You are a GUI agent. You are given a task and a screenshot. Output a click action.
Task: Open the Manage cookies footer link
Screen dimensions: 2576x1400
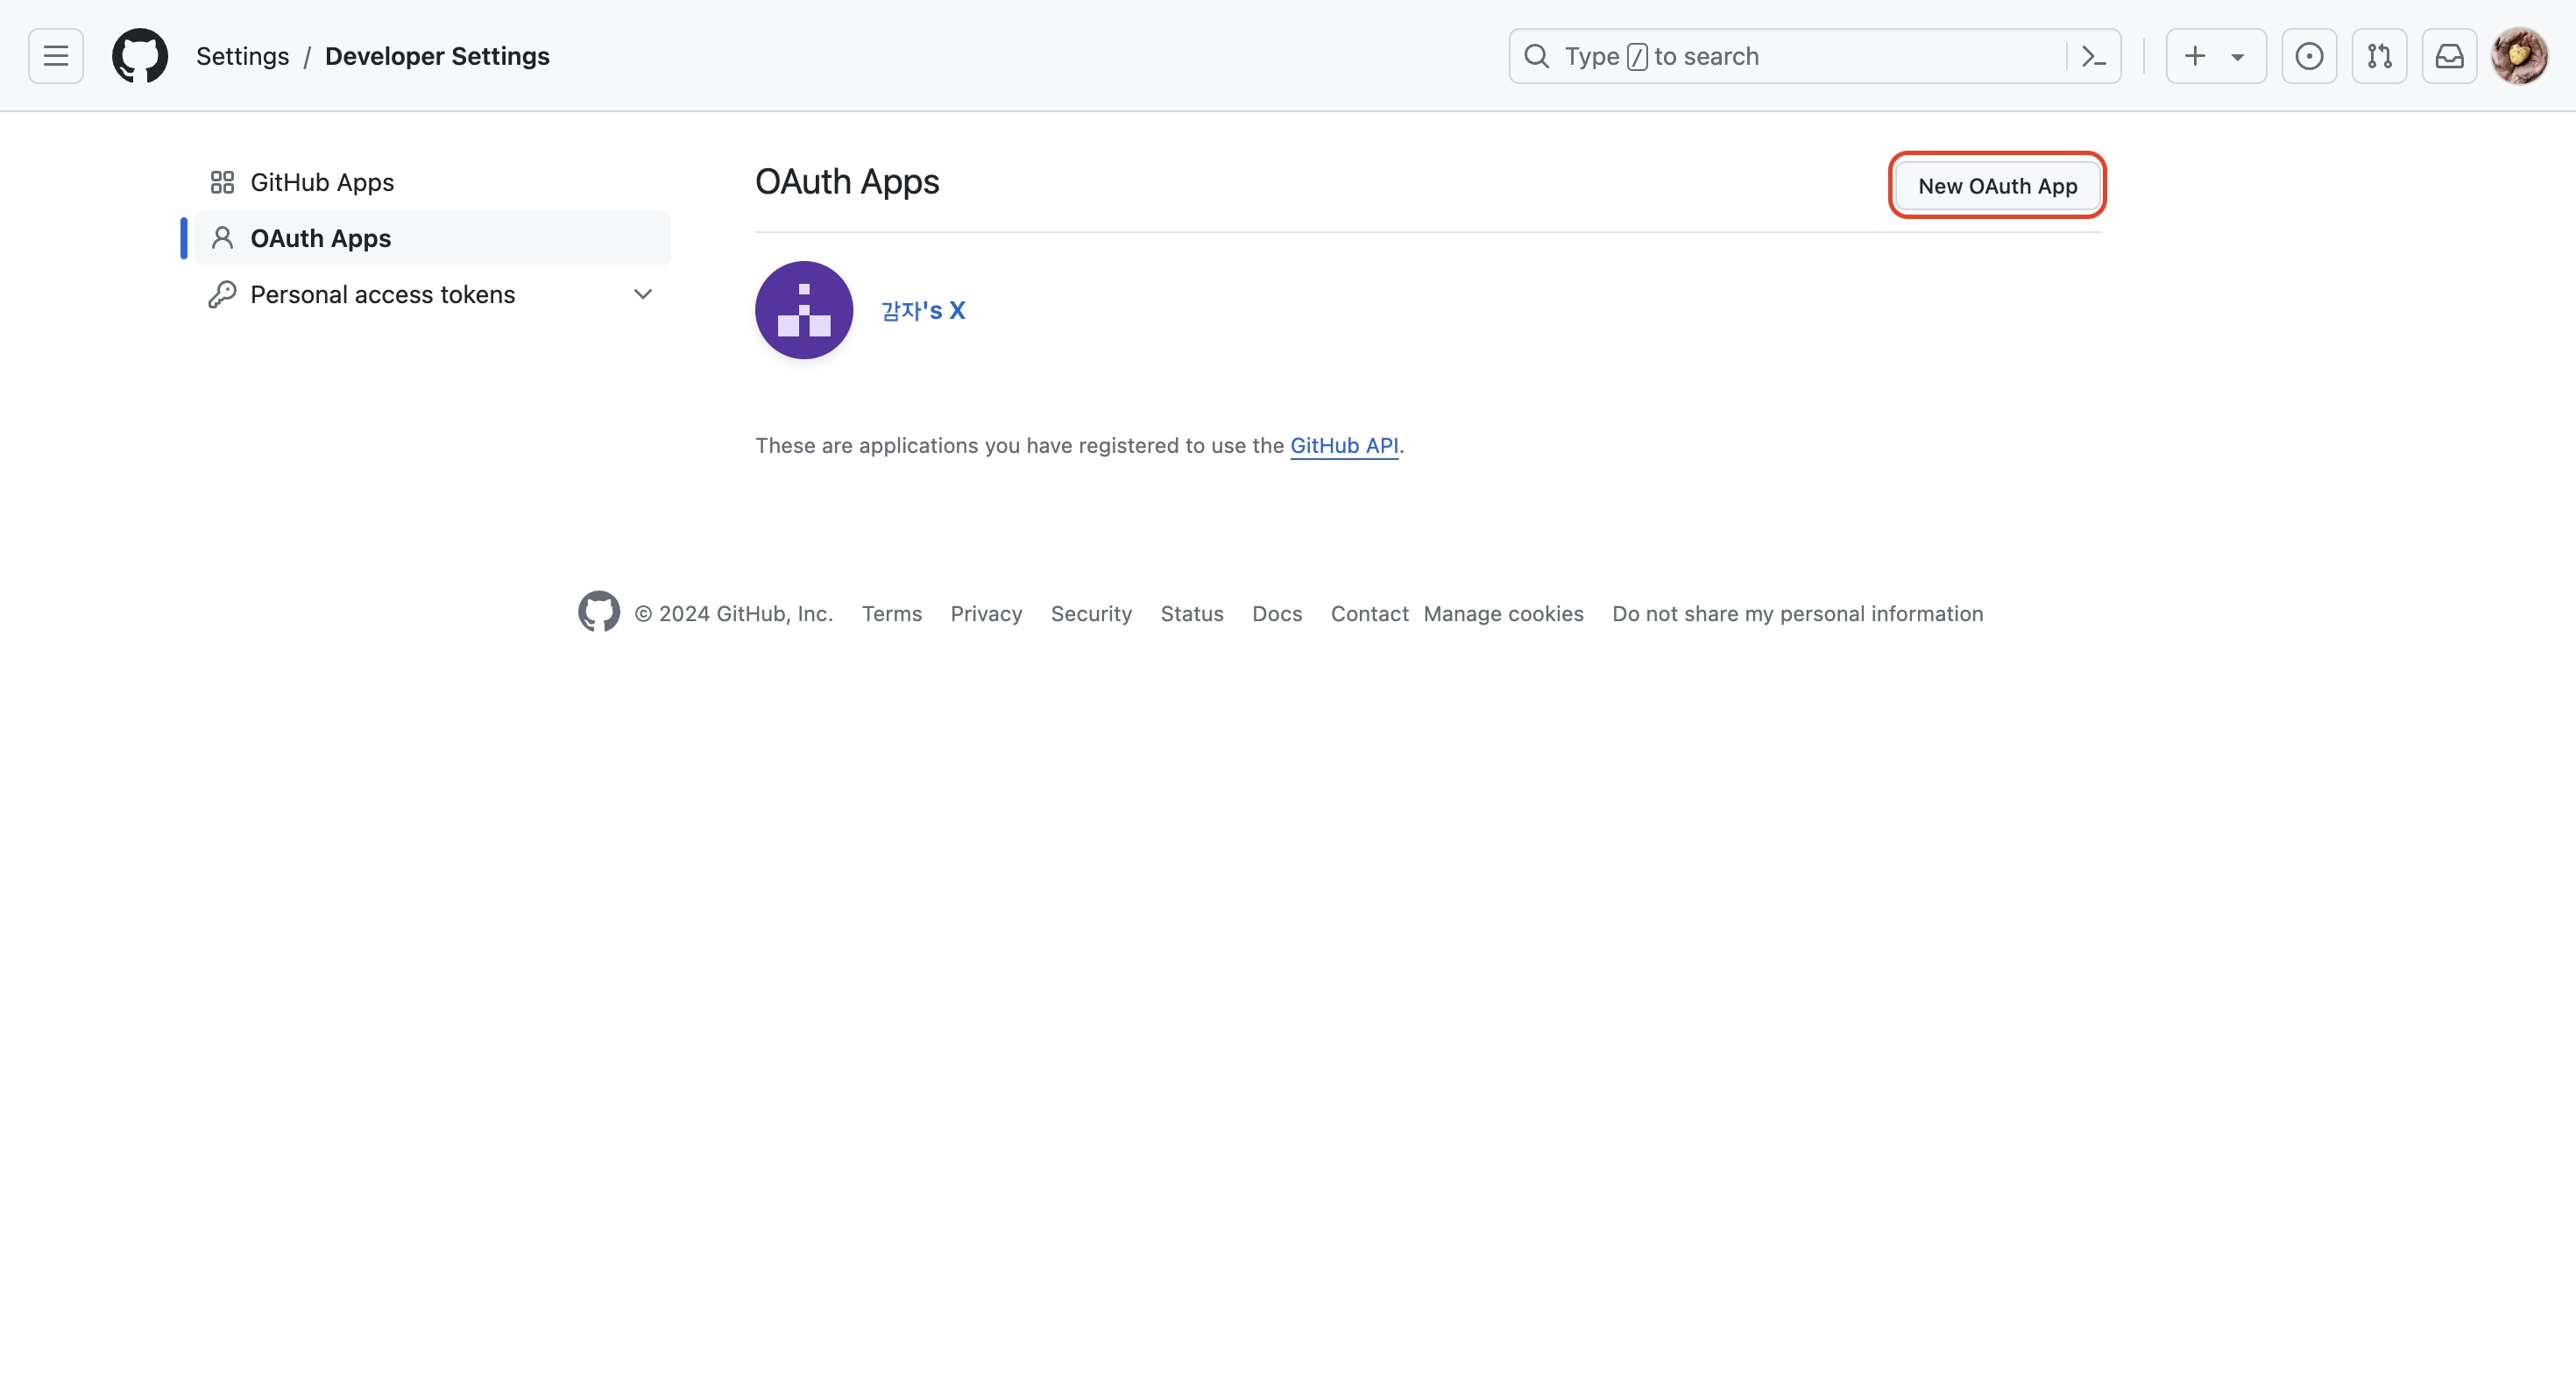pyautogui.click(x=1503, y=613)
